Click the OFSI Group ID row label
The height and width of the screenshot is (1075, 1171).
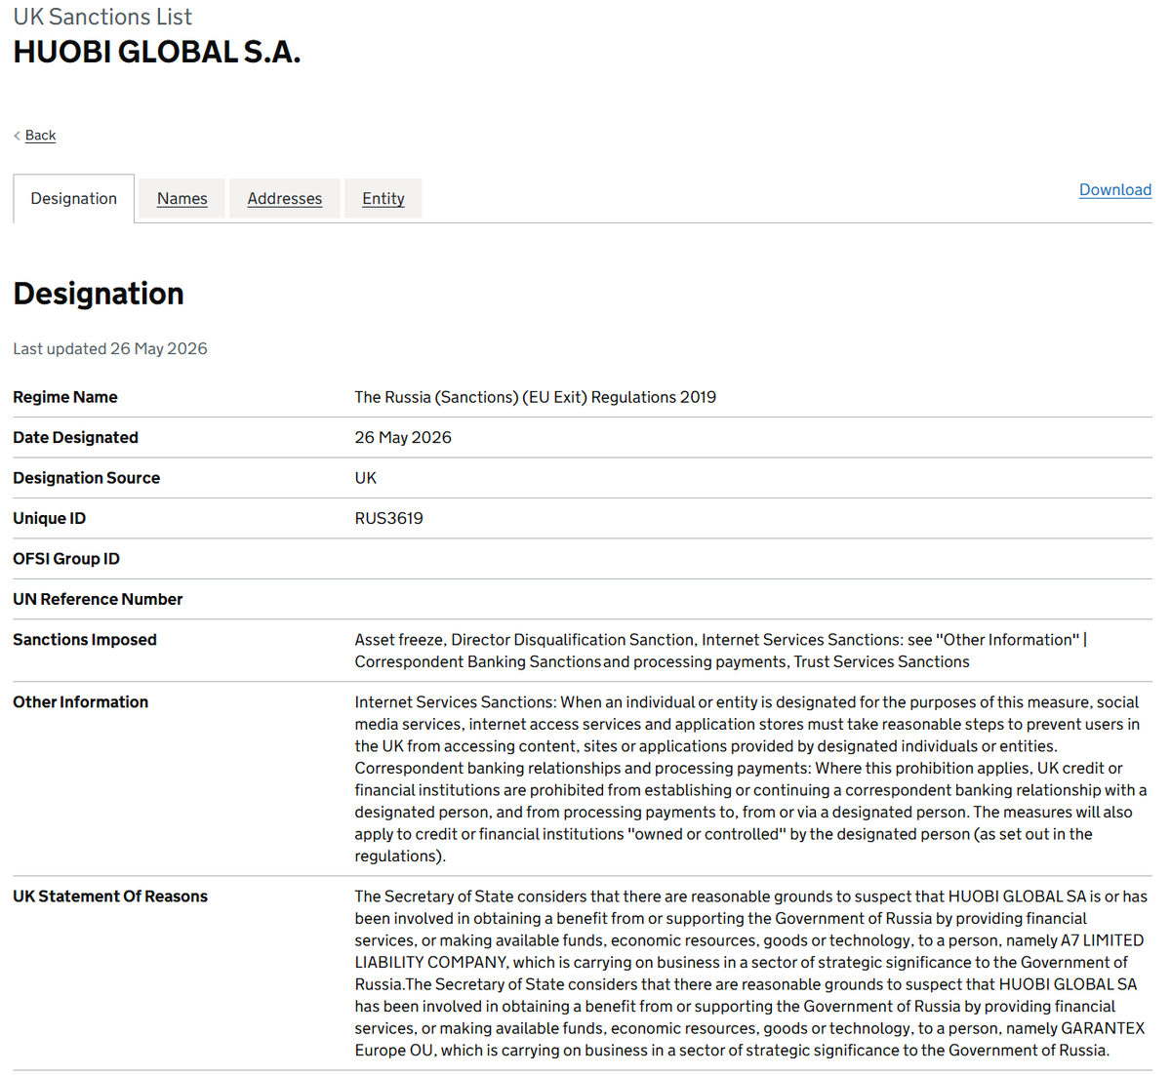(66, 559)
